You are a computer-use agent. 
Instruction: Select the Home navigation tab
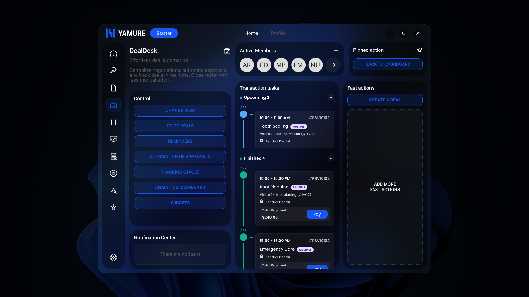point(251,33)
